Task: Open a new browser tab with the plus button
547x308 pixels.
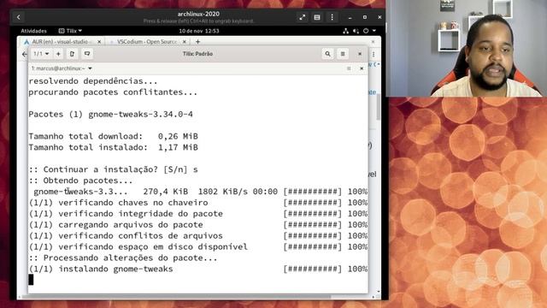Action: click(x=197, y=42)
